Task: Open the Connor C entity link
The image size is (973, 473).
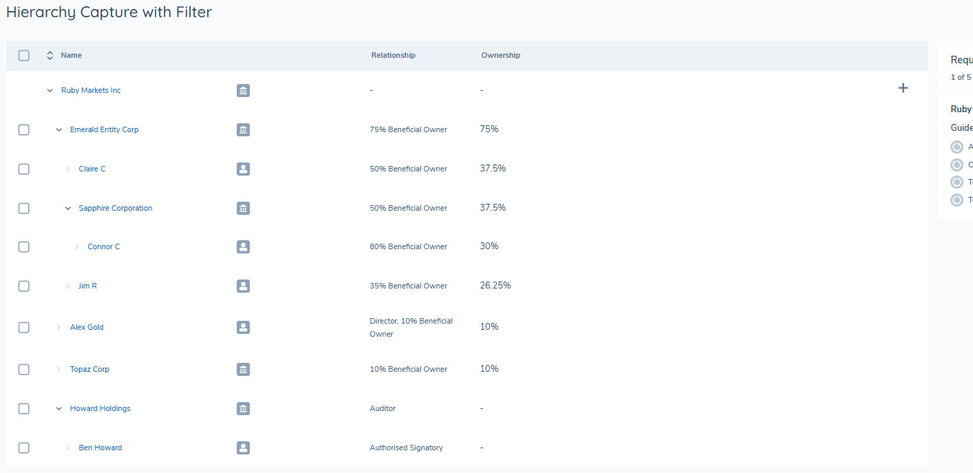Action: pyautogui.click(x=104, y=246)
